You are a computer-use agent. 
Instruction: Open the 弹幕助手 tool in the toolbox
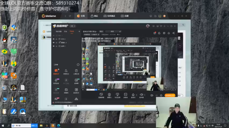(56, 72)
